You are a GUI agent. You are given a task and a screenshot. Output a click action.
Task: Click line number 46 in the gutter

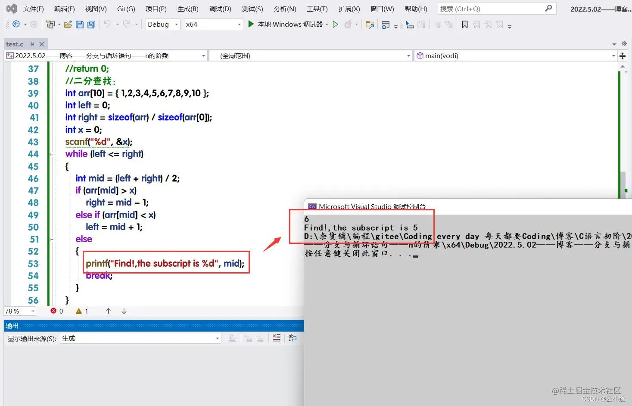pyautogui.click(x=33, y=178)
